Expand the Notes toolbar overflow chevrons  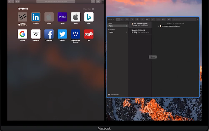tap(198, 19)
